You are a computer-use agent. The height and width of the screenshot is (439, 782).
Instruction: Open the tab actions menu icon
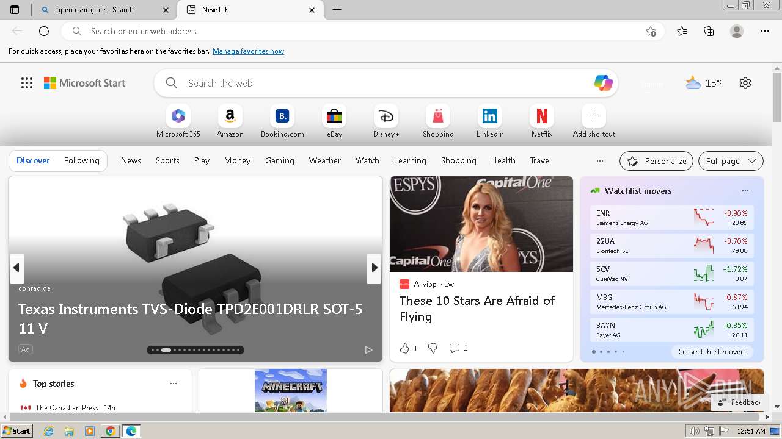(x=15, y=10)
